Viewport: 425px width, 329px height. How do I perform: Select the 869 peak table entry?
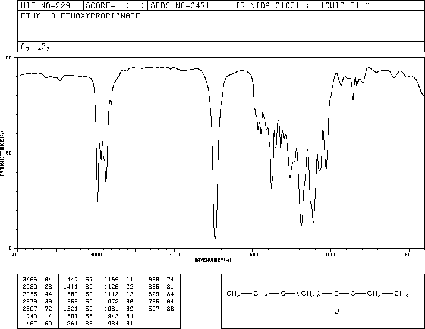click(161, 280)
